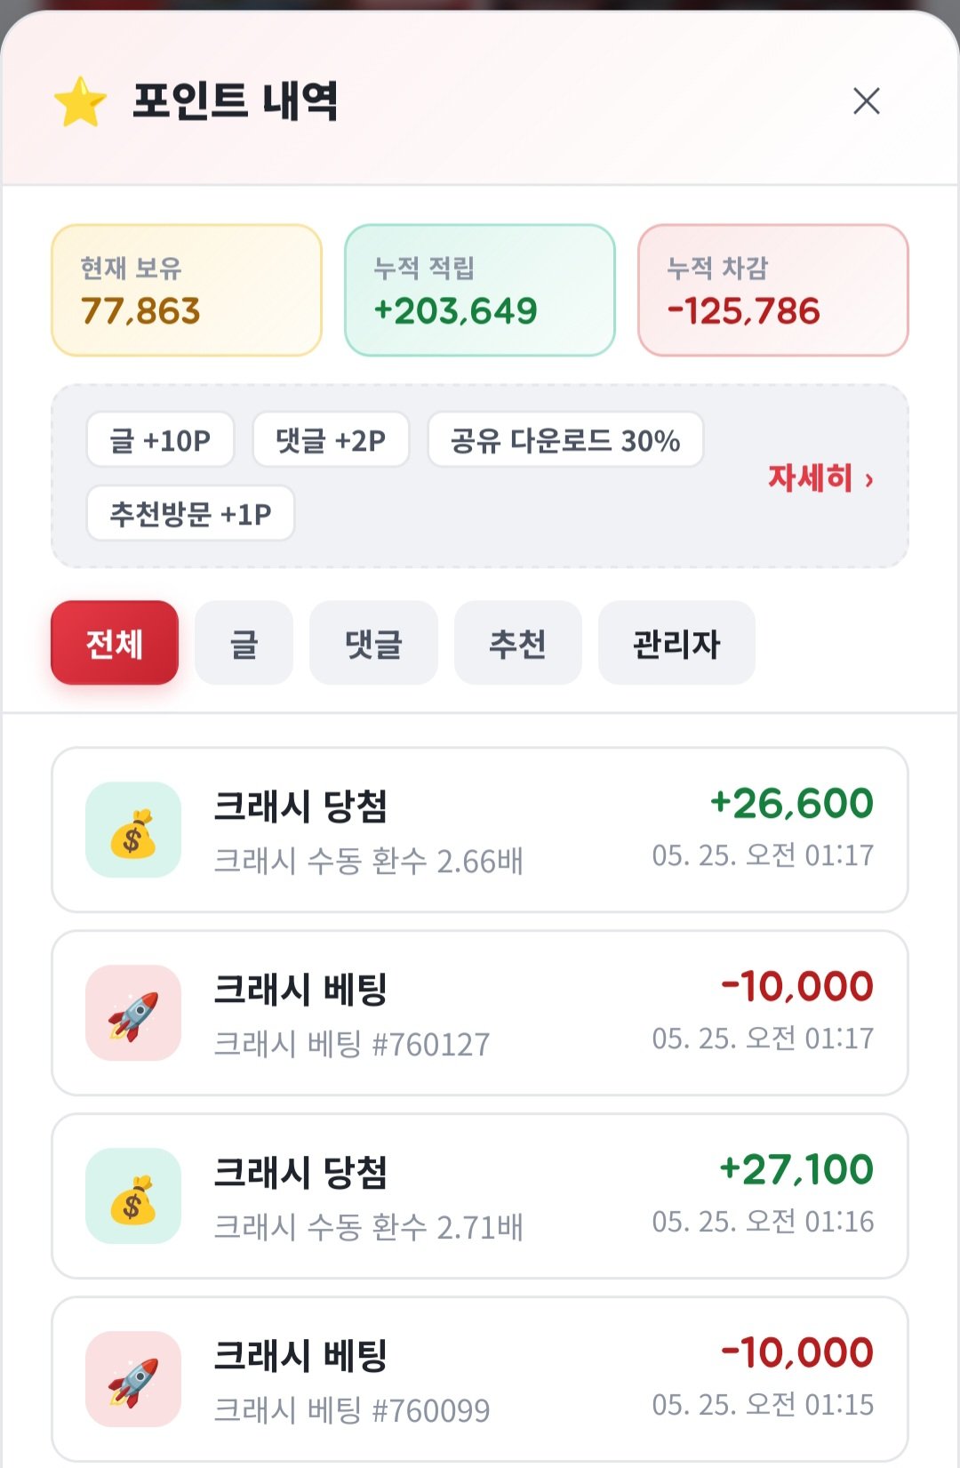Switch to the 추천 filter tab
Viewport: 960px width, 1468px height.
[518, 643]
